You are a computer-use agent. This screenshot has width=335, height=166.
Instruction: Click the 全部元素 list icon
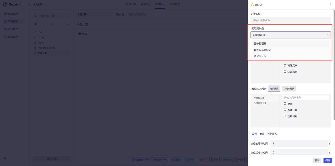coord(255,98)
